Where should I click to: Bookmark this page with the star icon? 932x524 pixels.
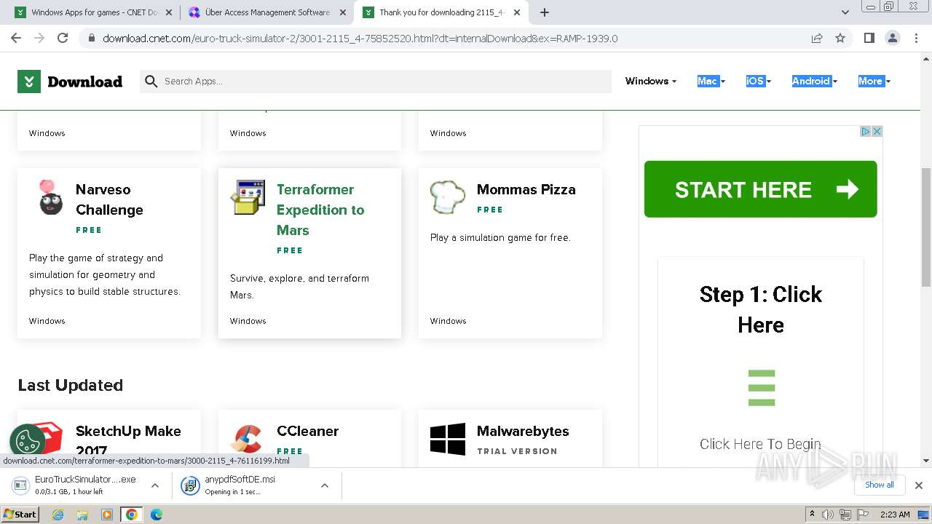[x=840, y=38]
